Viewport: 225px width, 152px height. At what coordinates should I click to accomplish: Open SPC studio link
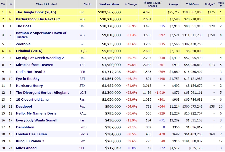[82, 148]
